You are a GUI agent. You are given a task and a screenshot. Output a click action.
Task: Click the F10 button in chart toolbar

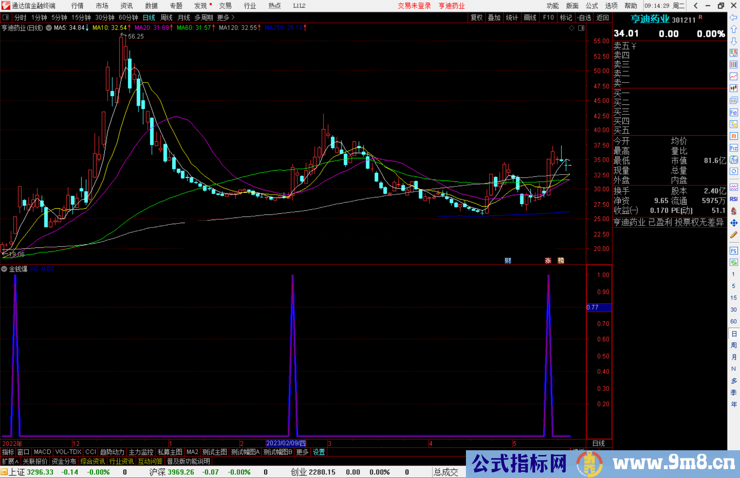[x=548, y=17]
